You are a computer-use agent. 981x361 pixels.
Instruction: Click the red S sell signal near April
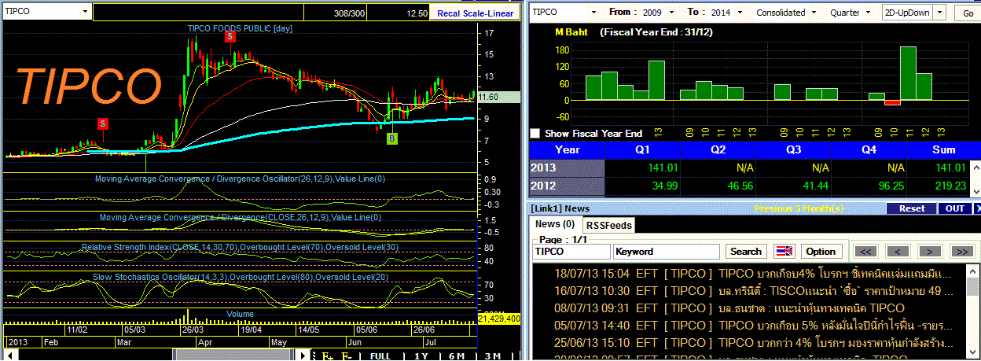pyautogui.click(x=230, y=36)
